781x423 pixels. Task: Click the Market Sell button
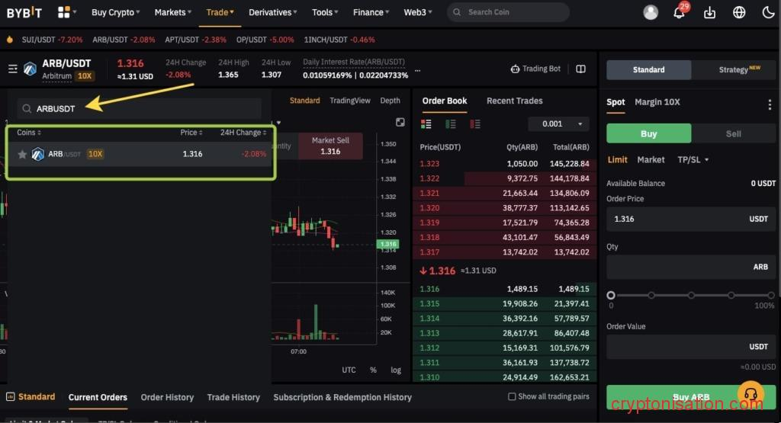(x=330, y=146)
